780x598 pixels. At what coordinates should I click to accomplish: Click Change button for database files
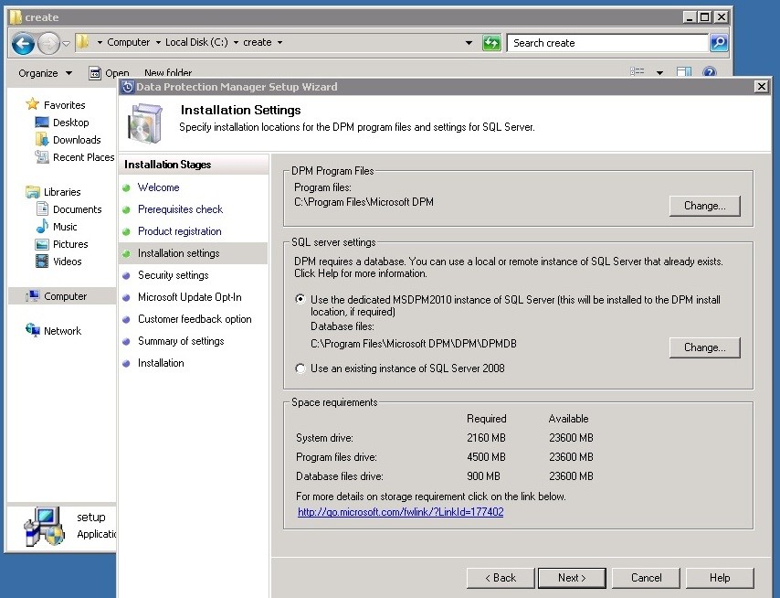(x=704, y=347)
